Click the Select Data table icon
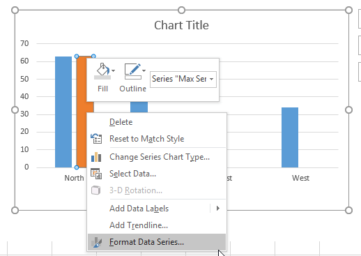 pyautogui.click(x=96, y=174)
